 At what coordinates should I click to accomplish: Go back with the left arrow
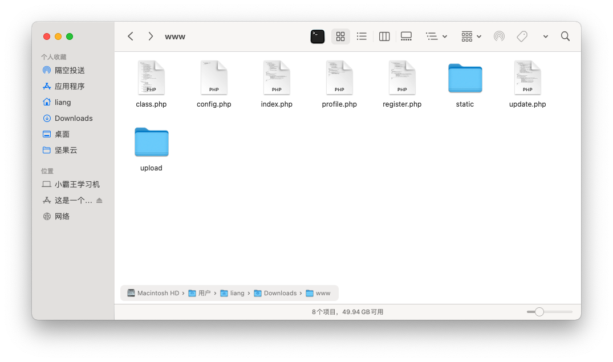[x=131, y=36]
